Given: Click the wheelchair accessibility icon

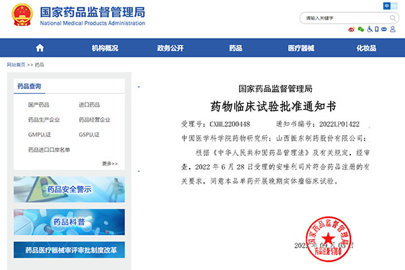Looking at the screenshot, I should click(x=369, y=30).
